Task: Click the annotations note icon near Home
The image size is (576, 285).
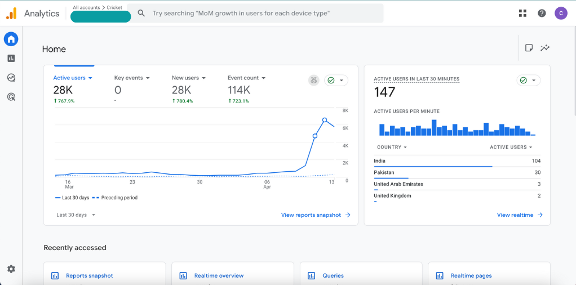Action: (x=529, y=48)
